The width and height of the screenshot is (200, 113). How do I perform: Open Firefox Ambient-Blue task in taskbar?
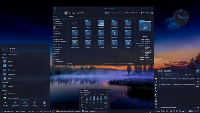(69, 111)
